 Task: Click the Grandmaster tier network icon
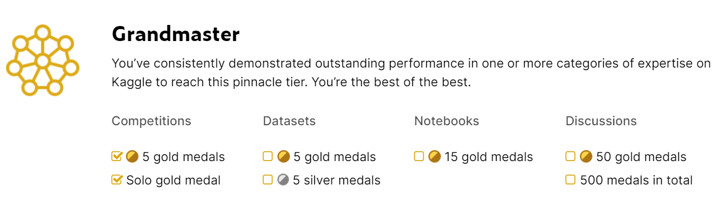pyautogui.click(x=42, y=60)
